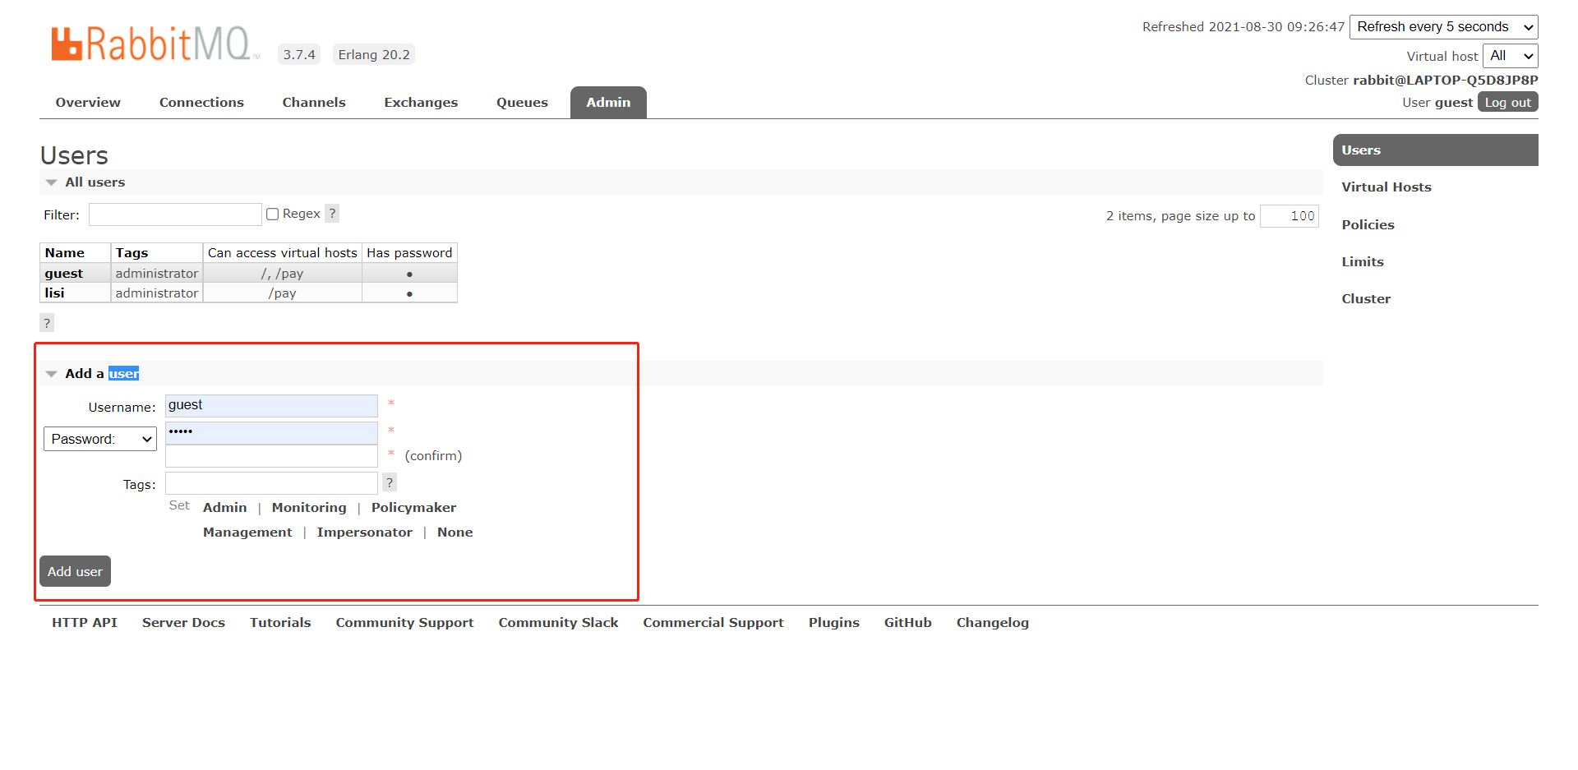Open the Regex help question mark

pyautogui.click(x=332, y=214)
